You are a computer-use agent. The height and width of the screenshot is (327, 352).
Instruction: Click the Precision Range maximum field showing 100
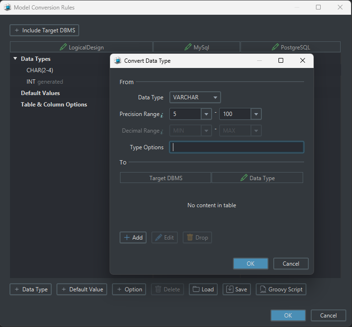click(x=235, y=114)
